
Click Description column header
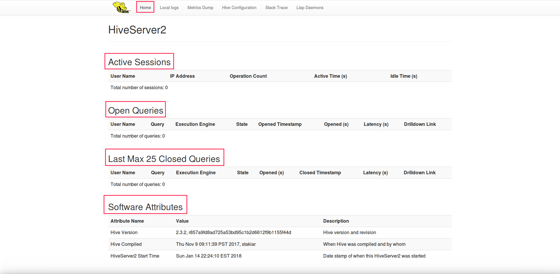pyautogui.click(x=336, y=221)
